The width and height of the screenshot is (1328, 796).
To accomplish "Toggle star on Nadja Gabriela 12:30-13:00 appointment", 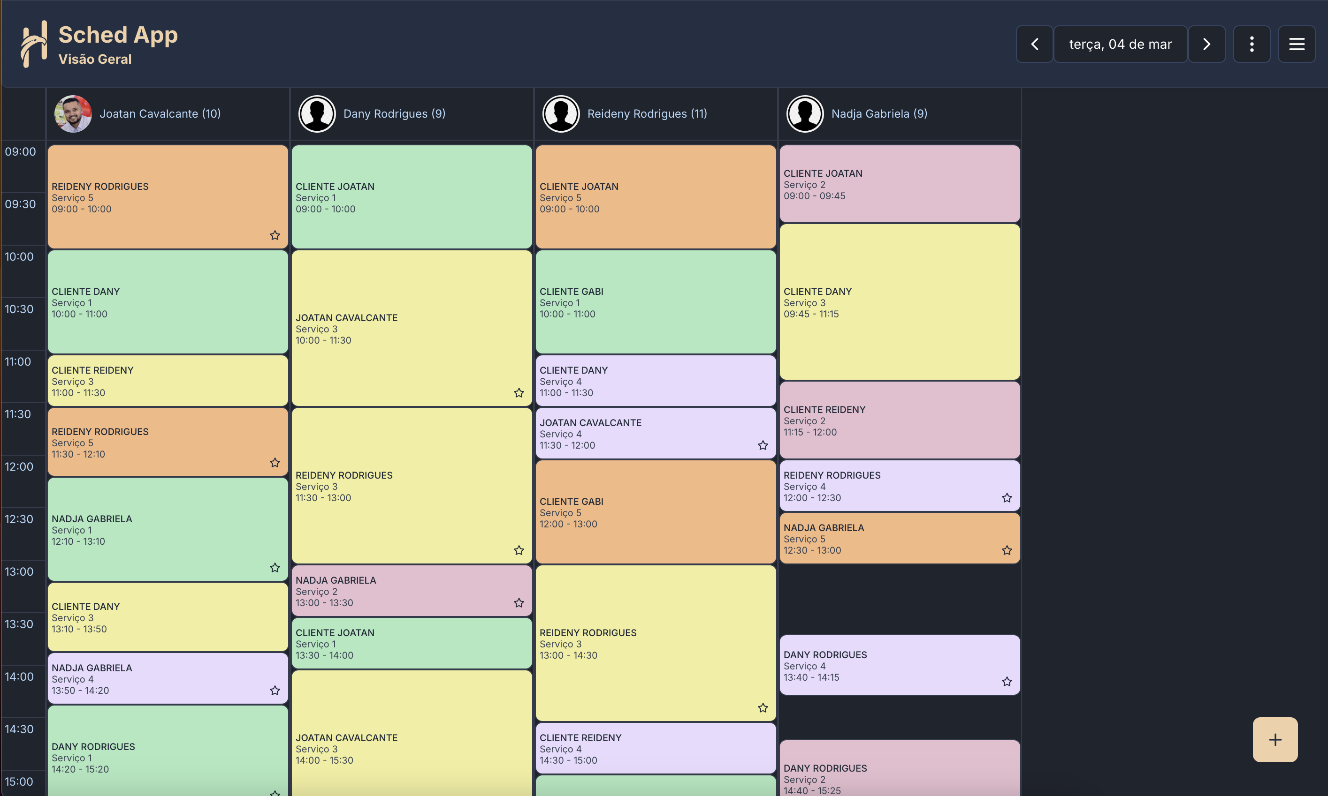I will point(1007,550).
